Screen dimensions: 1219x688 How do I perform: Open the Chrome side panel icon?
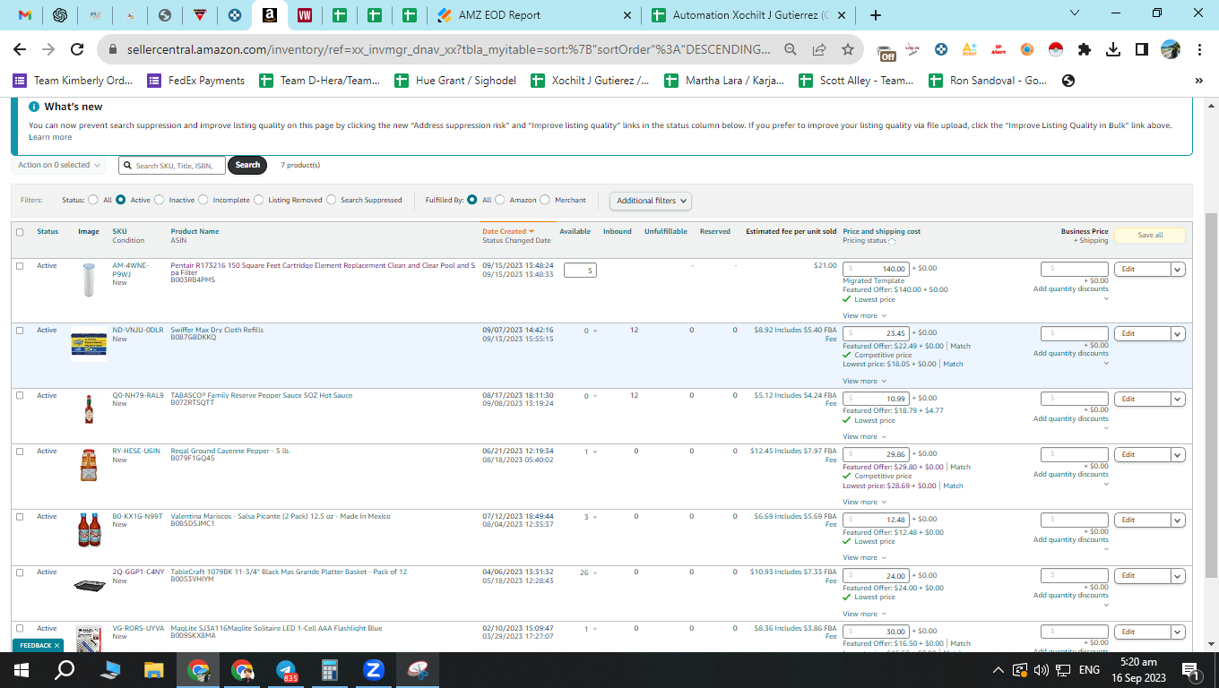coord(1142,49)
